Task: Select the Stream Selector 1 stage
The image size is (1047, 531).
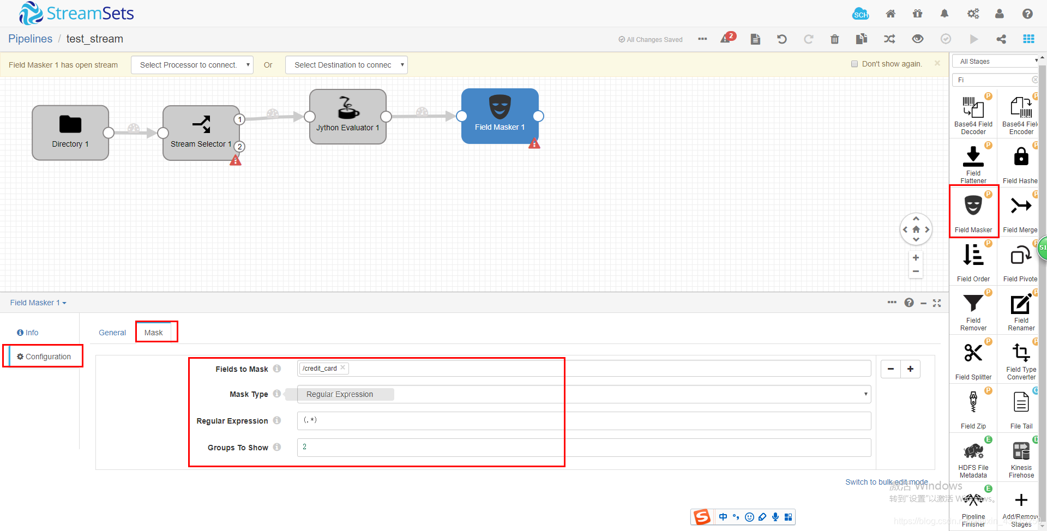Action: [201, 132]
